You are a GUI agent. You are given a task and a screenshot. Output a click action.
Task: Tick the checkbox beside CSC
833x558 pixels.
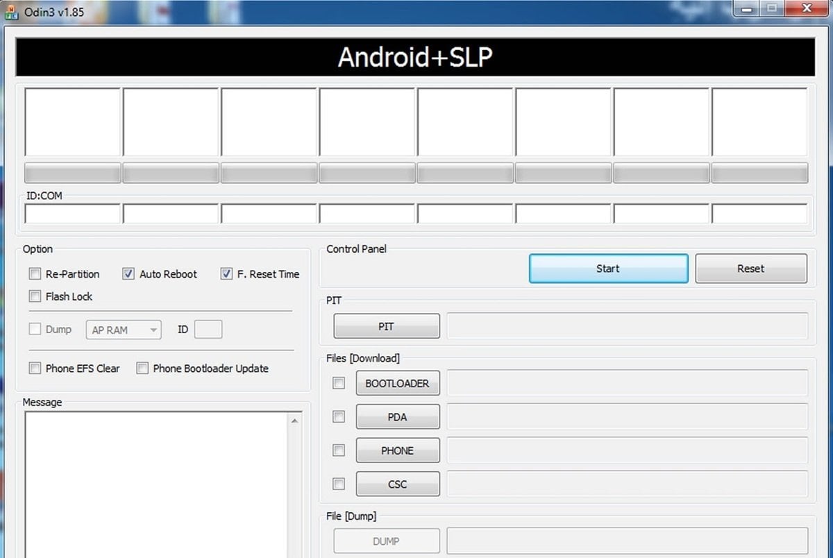click(339, 484)
